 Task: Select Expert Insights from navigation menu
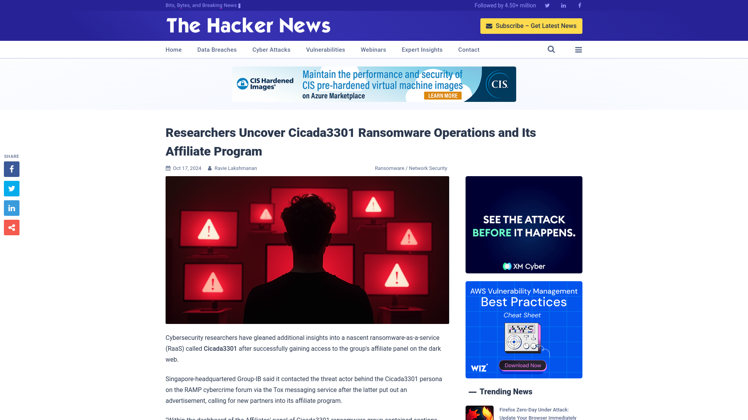[x=422, y=50]
